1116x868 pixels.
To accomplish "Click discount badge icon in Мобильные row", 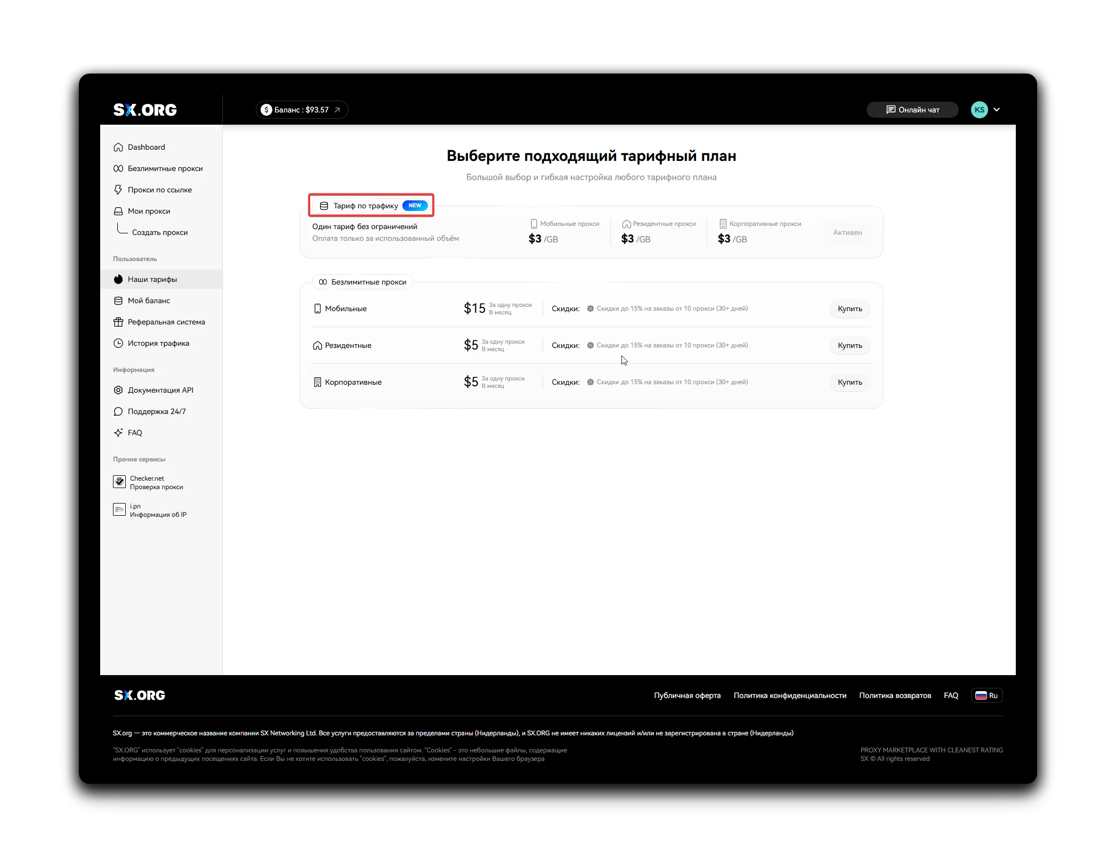I will [591, 309].
